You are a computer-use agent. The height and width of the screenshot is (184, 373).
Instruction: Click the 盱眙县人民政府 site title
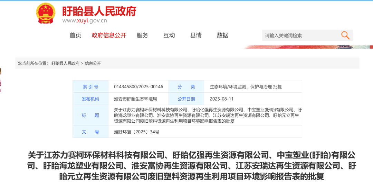click(99, 11)
